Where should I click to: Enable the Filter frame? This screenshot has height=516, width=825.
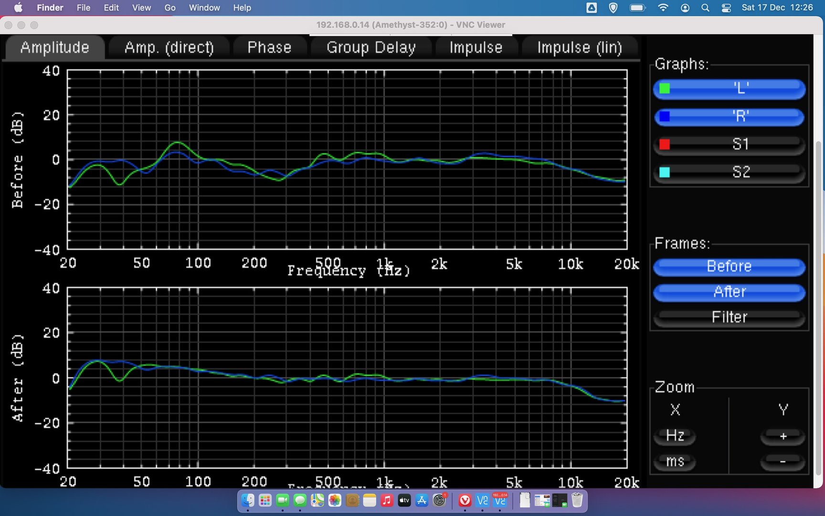(x=729, y=317)
